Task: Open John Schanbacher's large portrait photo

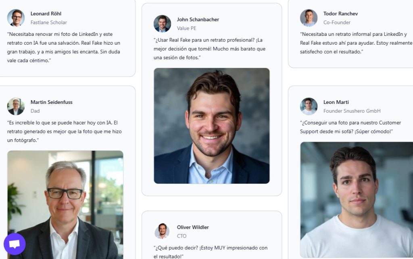Action: coord(212,126)
